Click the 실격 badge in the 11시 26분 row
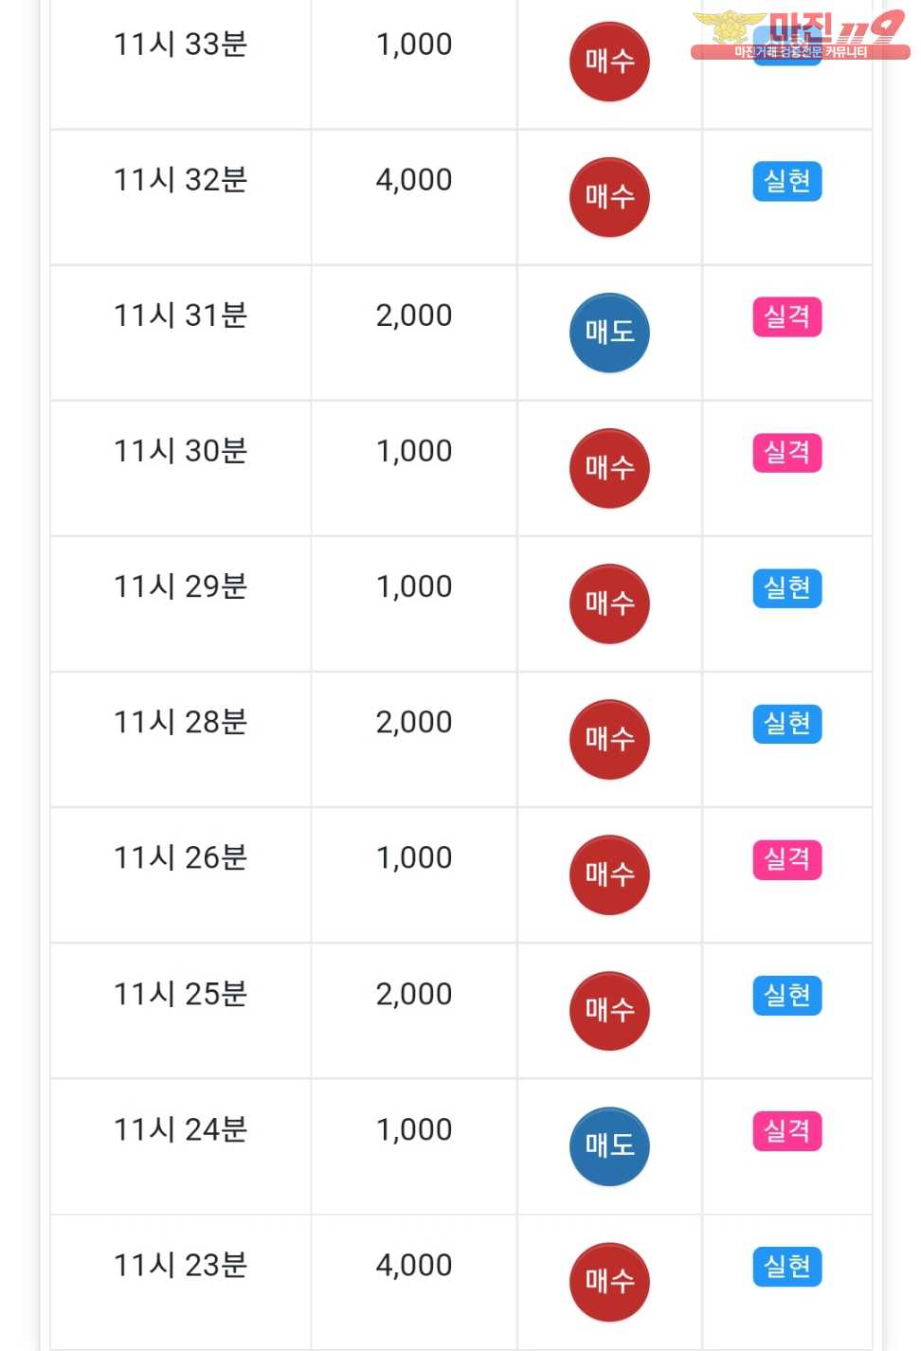 coord(787,859)
